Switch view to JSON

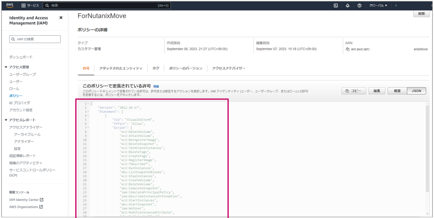click(x=416, y=91)
